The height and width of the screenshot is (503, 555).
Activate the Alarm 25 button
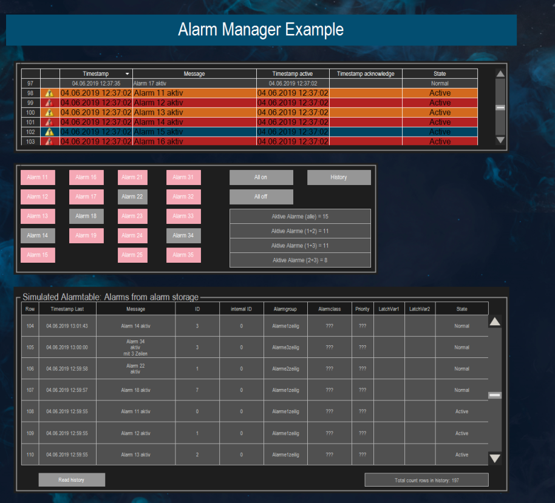pyautogui.click(x=132, y=255)
